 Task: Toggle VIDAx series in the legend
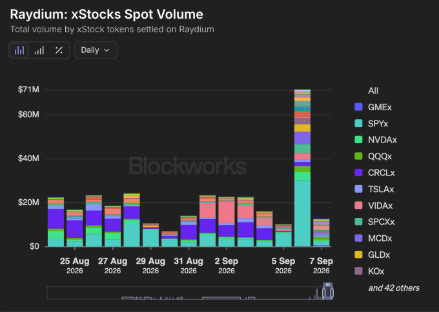click(x=374, y=206)
